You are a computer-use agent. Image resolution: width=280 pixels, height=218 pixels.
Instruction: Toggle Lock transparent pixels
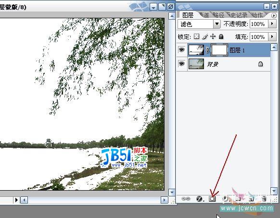pos(196,36)
